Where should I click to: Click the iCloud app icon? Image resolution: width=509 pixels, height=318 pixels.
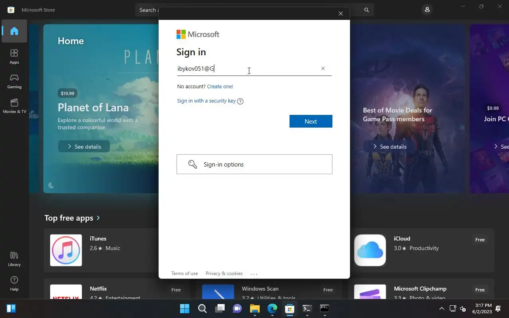click(370, 250)
